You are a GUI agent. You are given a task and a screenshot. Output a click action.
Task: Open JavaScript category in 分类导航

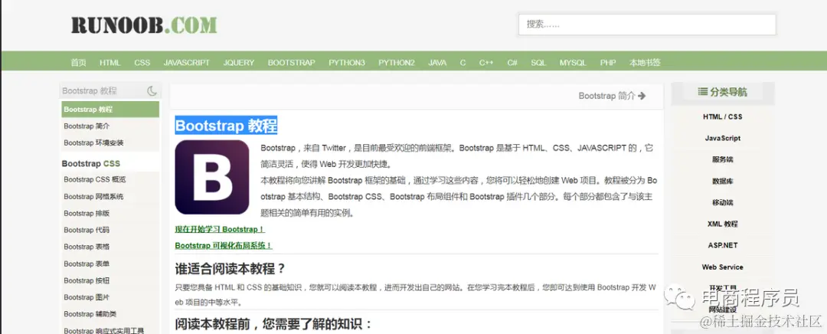(x=723, y=138)
